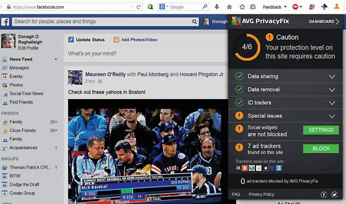Bookmark this page with the star icon
Viewport: 346px width, 204px height.
[242, 7]
